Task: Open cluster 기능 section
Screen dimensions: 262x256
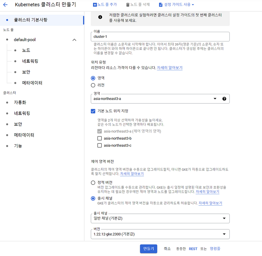Action: (18, 146)
